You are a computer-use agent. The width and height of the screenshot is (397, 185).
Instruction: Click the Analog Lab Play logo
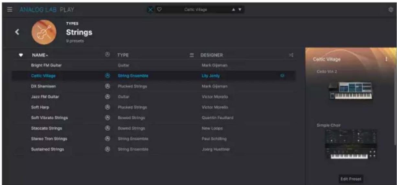click(x=47, y=10)
